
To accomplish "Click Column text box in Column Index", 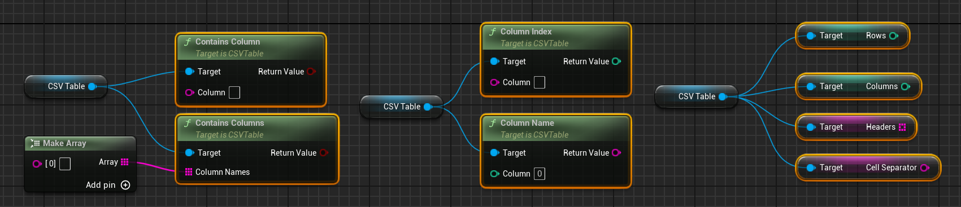I will [540, 82].
